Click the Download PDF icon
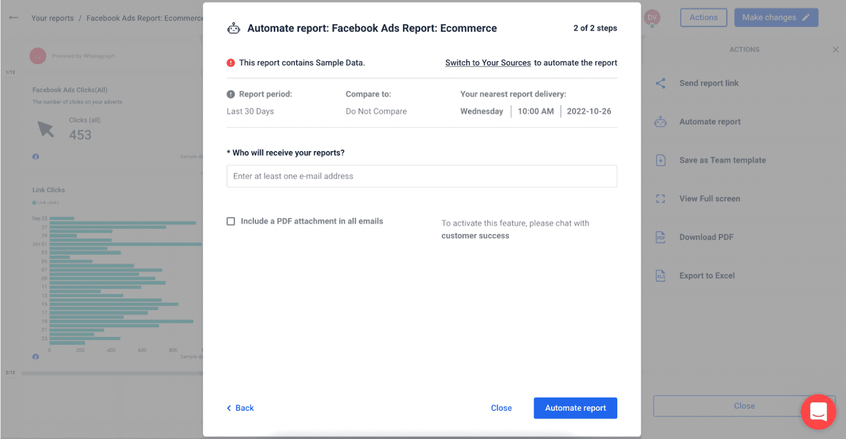This screenshot has height=439, width=846. tap(661, 237)
